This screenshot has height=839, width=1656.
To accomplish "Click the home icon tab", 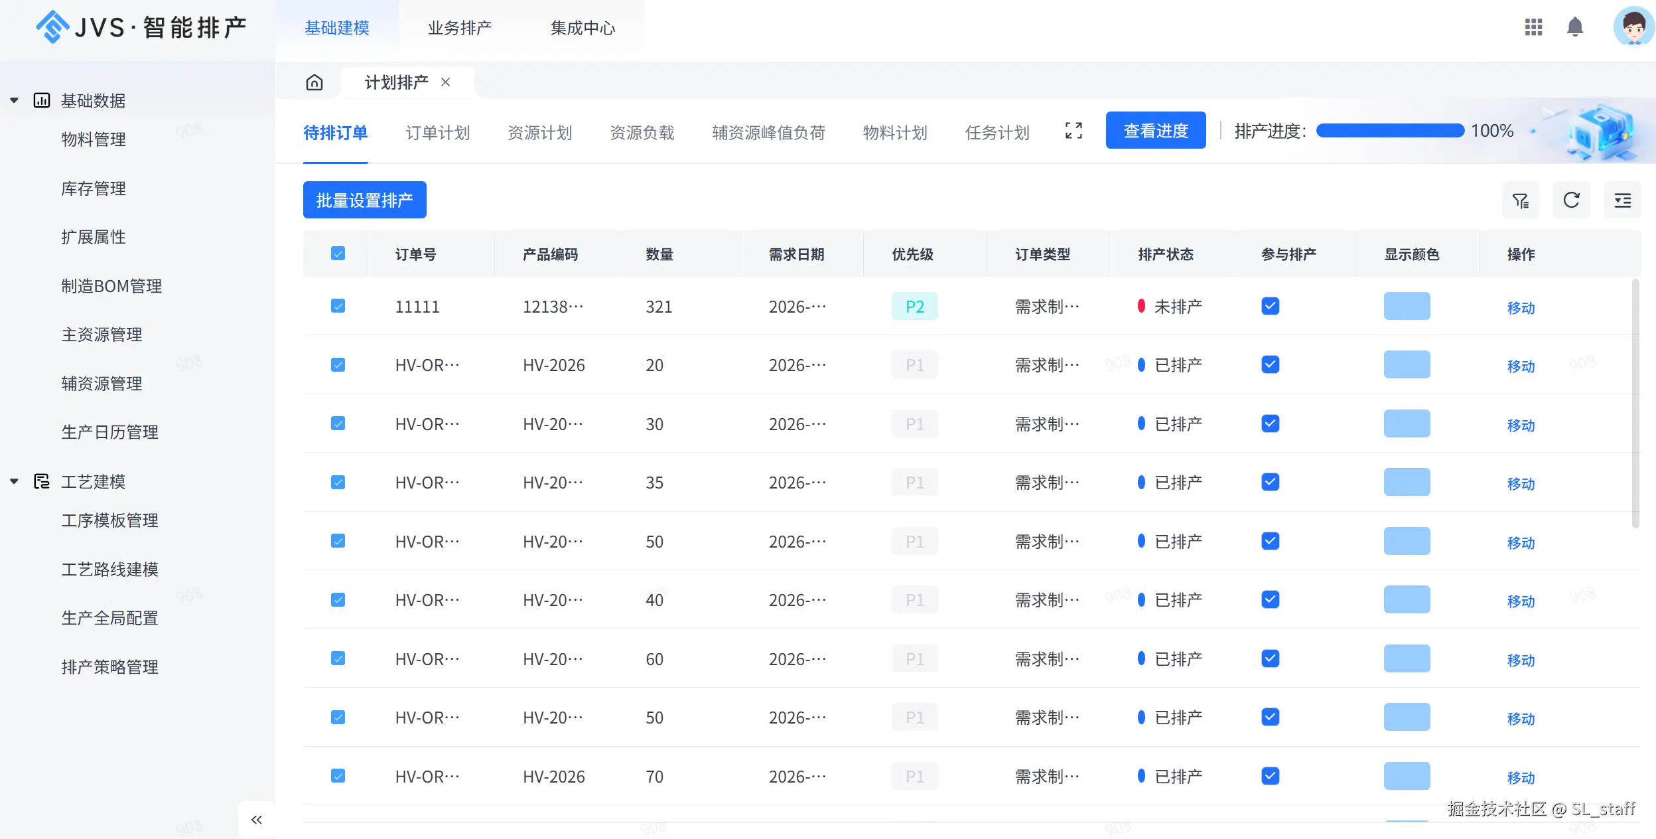I will coord(314,82).
